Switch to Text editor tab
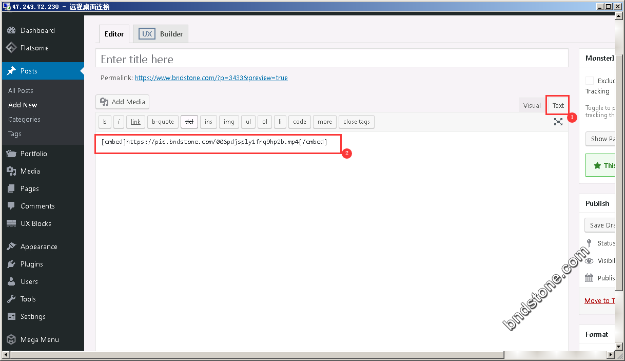625x361 pixels. point(558,105)
